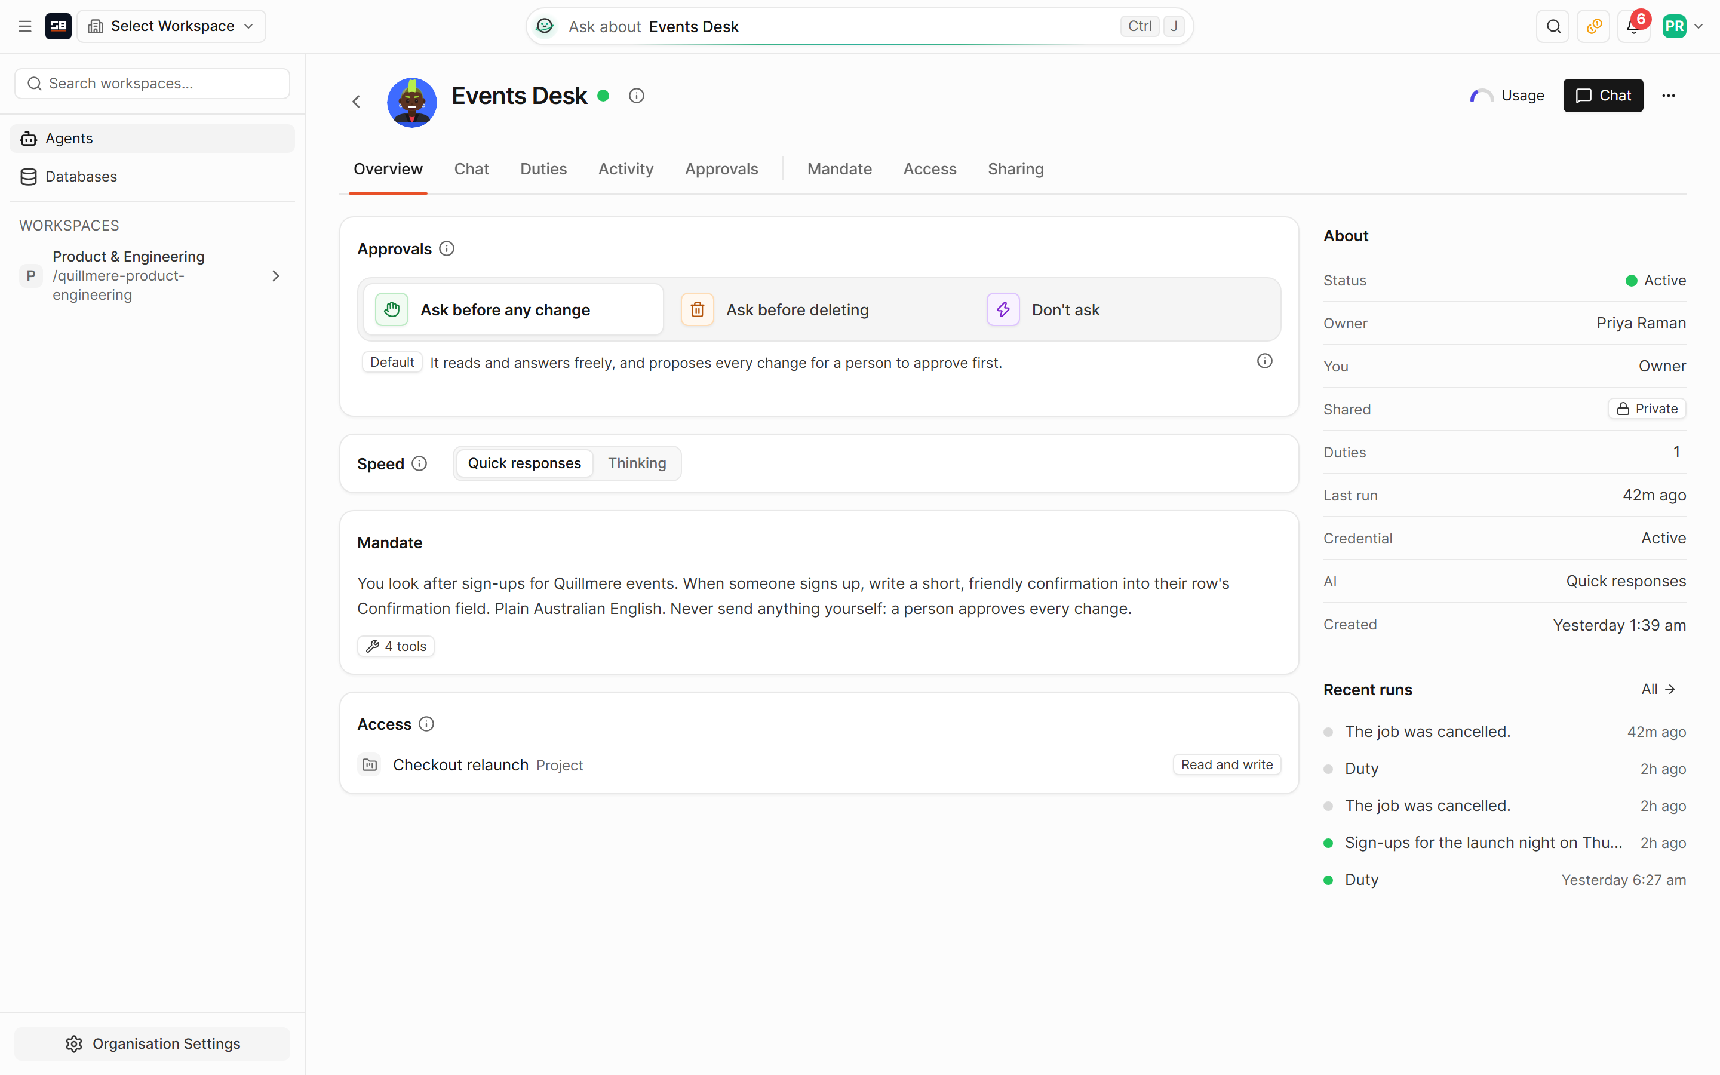
Task: Go back with the left chevron arrow
Action: (357, 102)
